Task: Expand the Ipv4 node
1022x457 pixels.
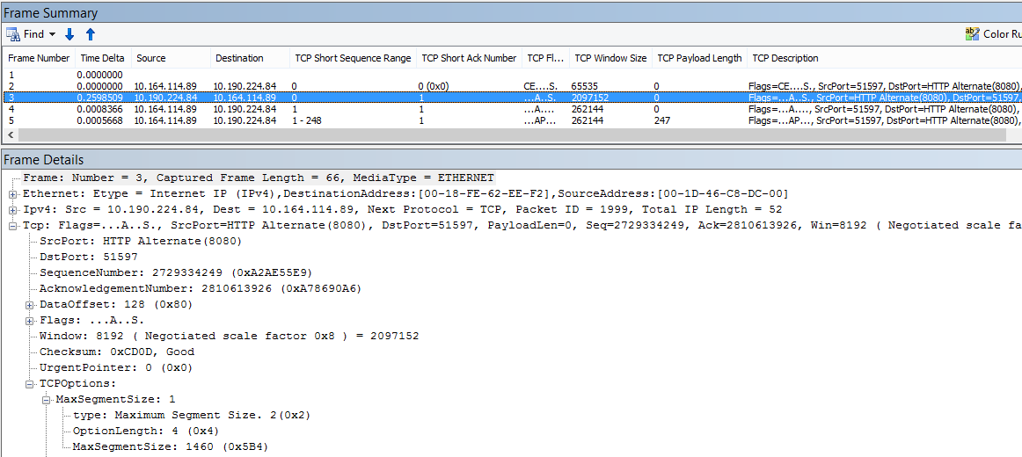Action: [12, 210]
